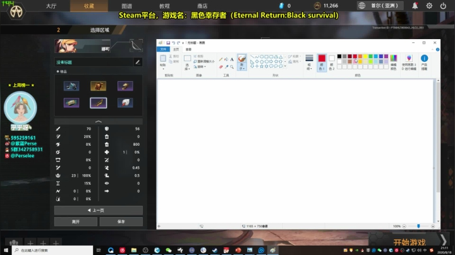Select the Pencil tool in Paint
This screenshot has width=455, height=255.
click(221, 59)
